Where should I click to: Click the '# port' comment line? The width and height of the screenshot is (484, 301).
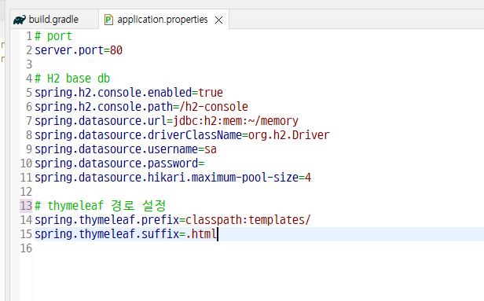[x=53, y=36]
